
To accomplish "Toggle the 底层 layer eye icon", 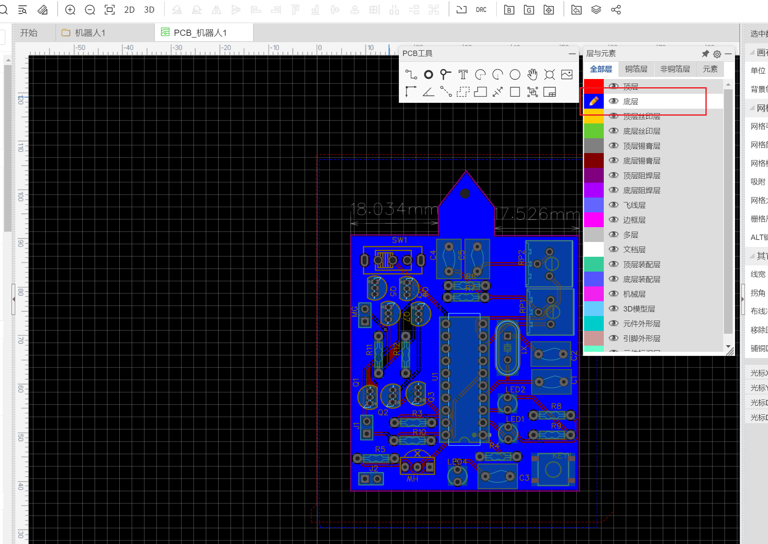I will (614, 101).
